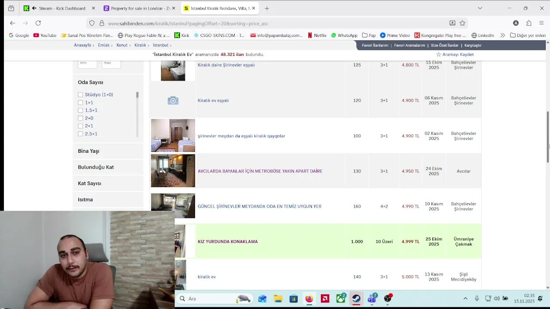Click the min price input field
The height and width of the screenshot is (309, 550).
88,63
